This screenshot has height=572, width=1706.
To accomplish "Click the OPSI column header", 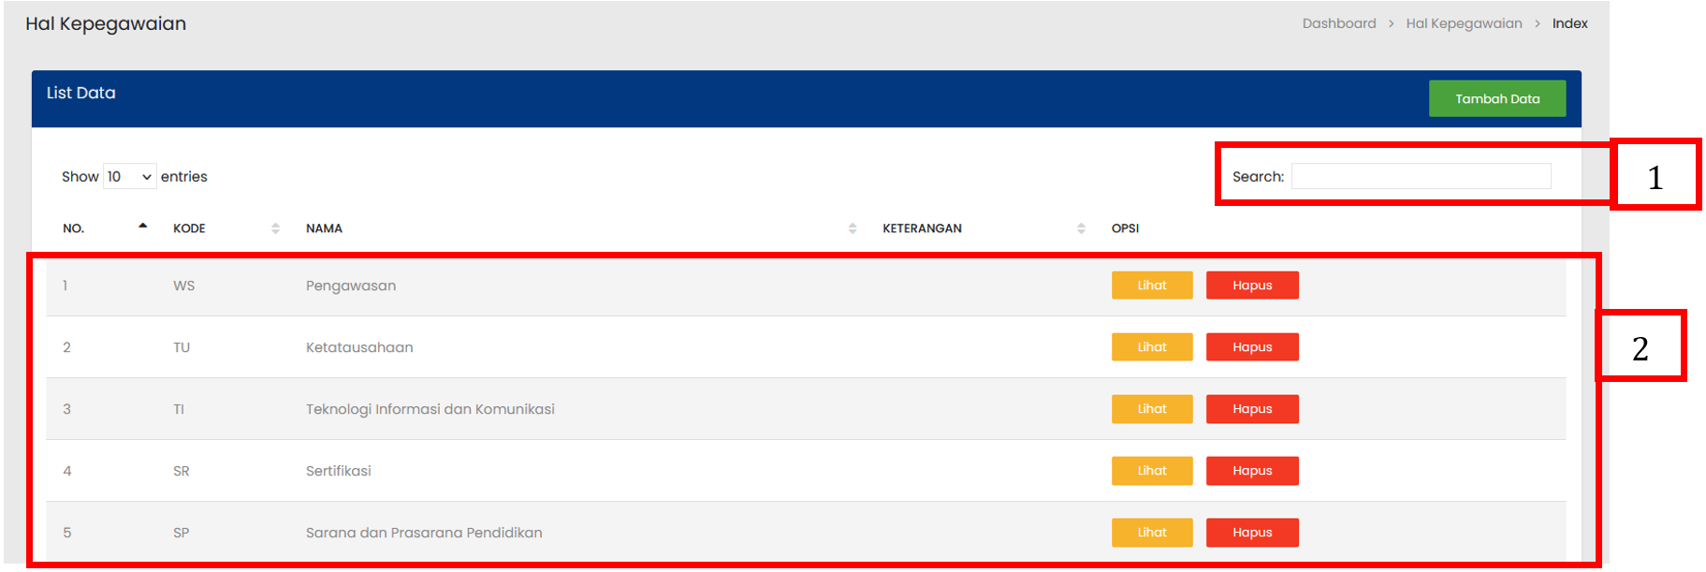I will (1125, 228).
